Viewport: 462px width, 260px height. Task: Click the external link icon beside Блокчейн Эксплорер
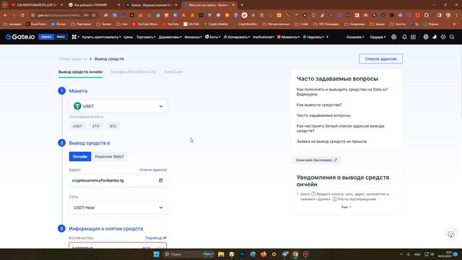[x=335, y=160]
